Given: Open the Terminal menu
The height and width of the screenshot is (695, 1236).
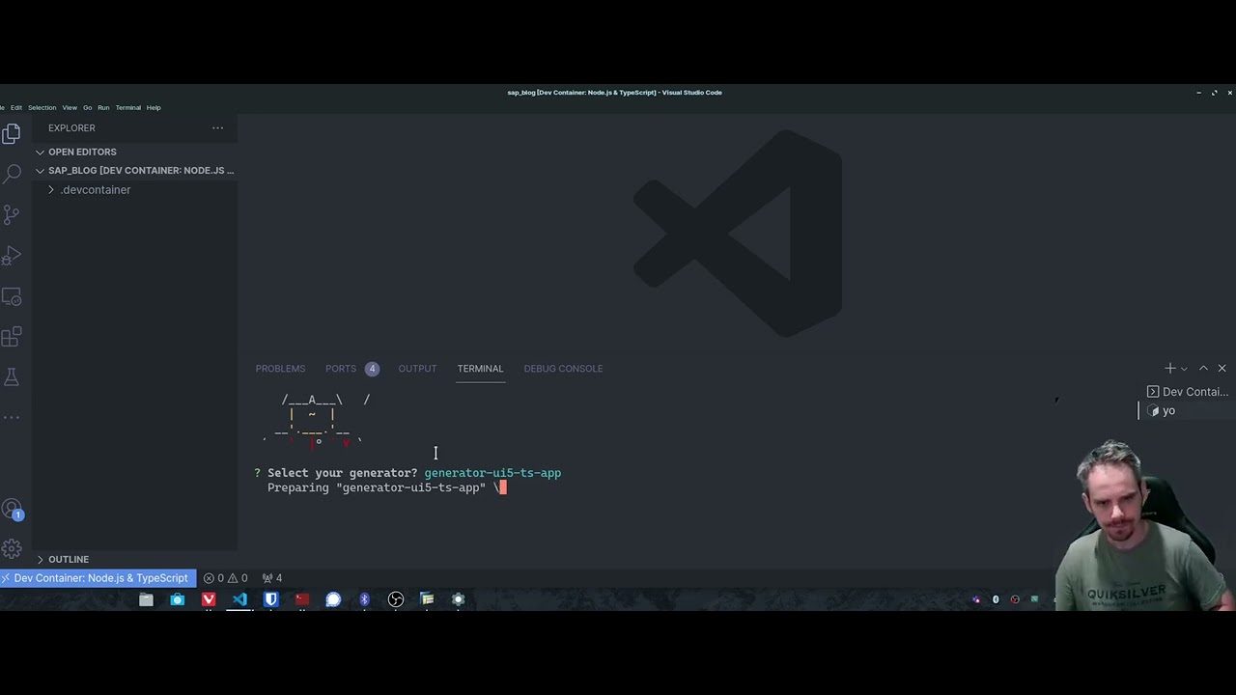Looking at the screenshot, I should click(128, 107).
